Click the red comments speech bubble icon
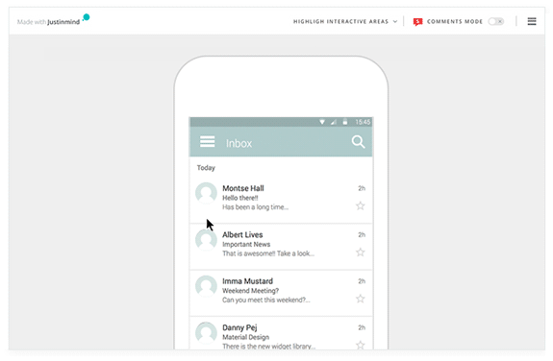The height and width of the screenshot is (361, 553). (417, 22)
